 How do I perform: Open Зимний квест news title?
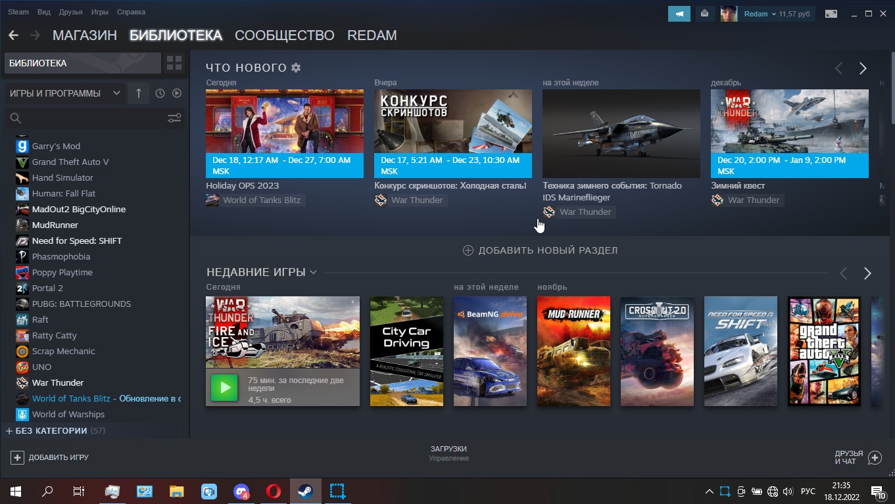pos(738,185)
